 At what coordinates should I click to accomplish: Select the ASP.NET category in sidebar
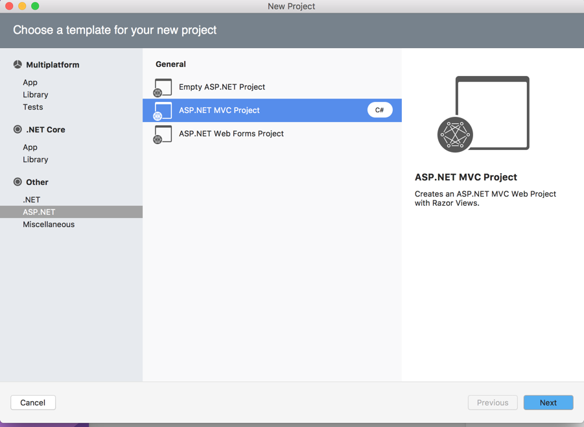click(71, 212)
